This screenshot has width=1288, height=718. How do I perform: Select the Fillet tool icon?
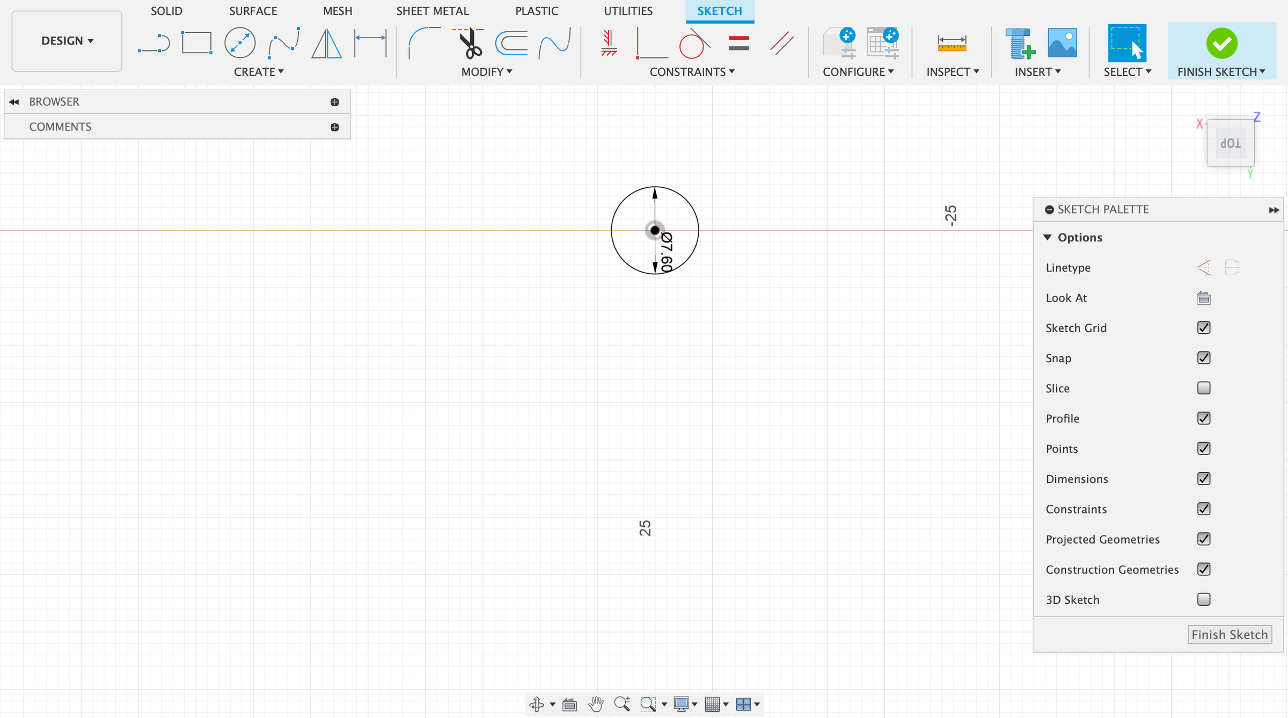coord(423,43)
